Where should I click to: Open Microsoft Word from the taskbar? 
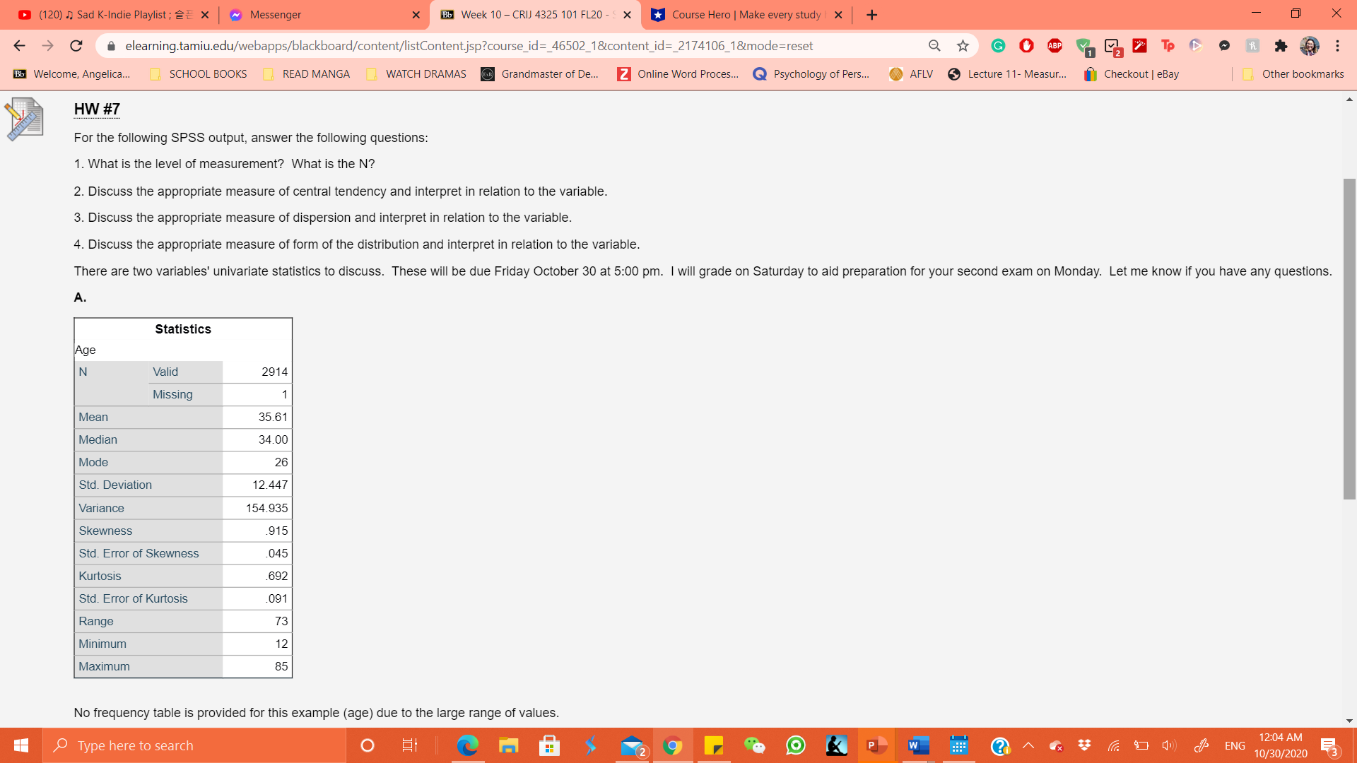pos(917,745)
